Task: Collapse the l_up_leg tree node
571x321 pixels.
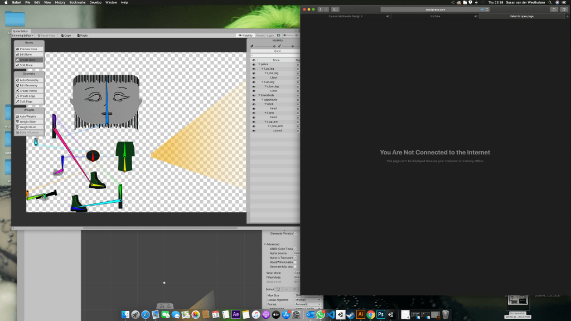Action: coord(262,69)
